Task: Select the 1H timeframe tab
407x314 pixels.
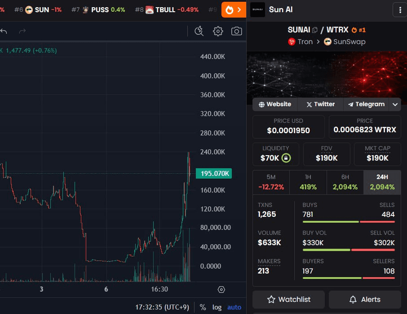Action: point(308,182)
